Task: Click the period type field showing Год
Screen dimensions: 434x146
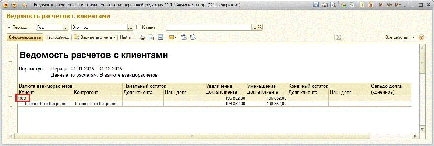Action: coord(50,27)
